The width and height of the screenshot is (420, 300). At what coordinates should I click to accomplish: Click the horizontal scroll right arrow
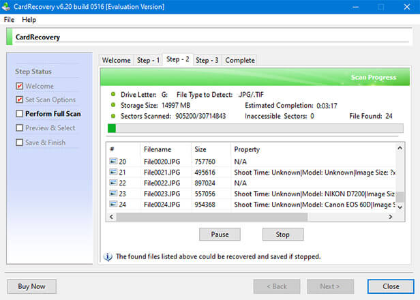tap(391, 217)
